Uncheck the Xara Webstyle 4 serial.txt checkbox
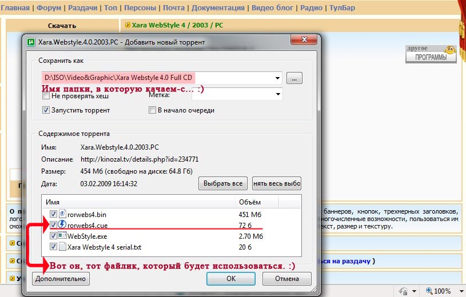This screenshot has width=466, height=297. [53, 247]
